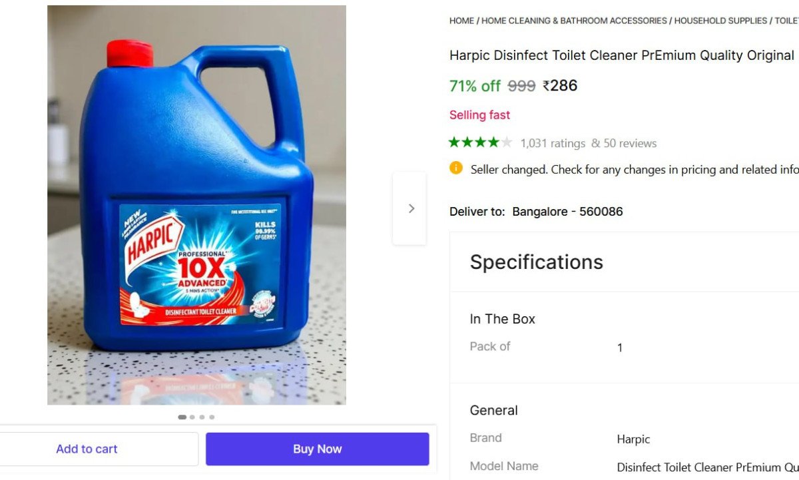Select the second carousel indicator dot
This screenshot has width=799, height=480.
[x=192, y=417]
